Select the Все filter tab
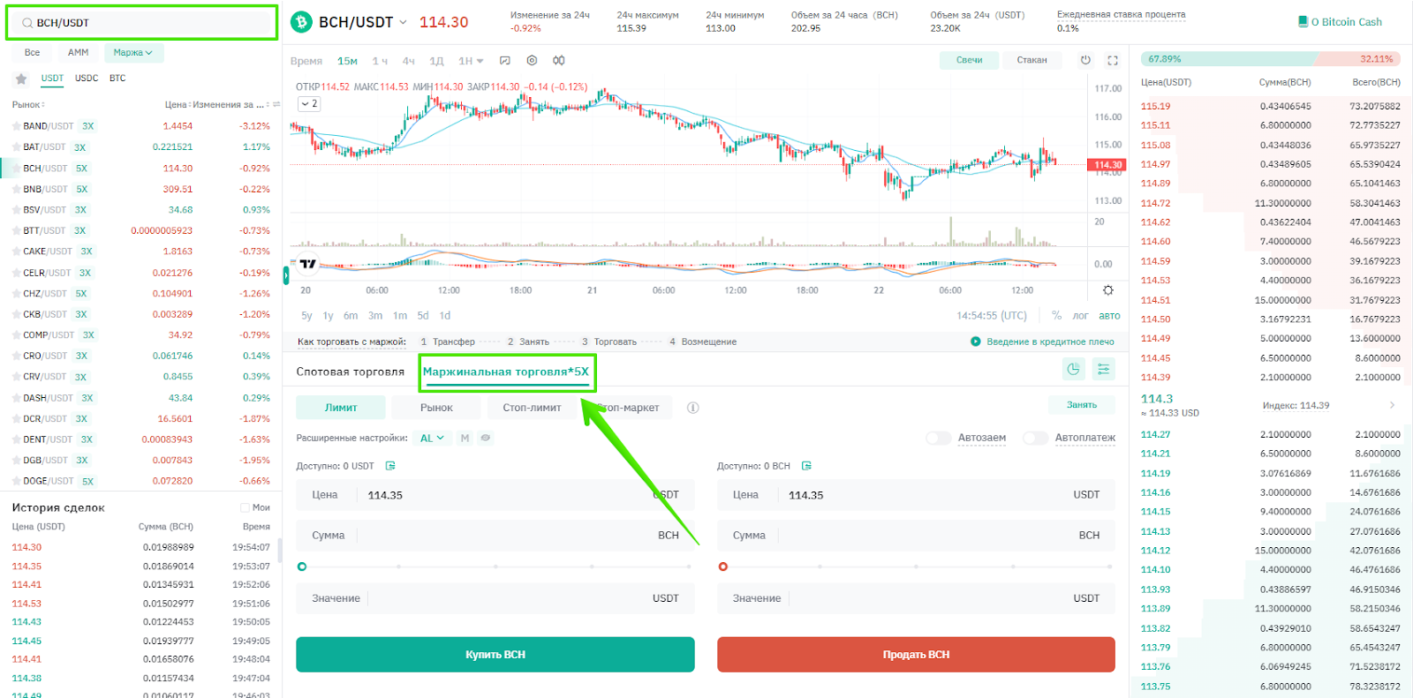 coord(33,53)
